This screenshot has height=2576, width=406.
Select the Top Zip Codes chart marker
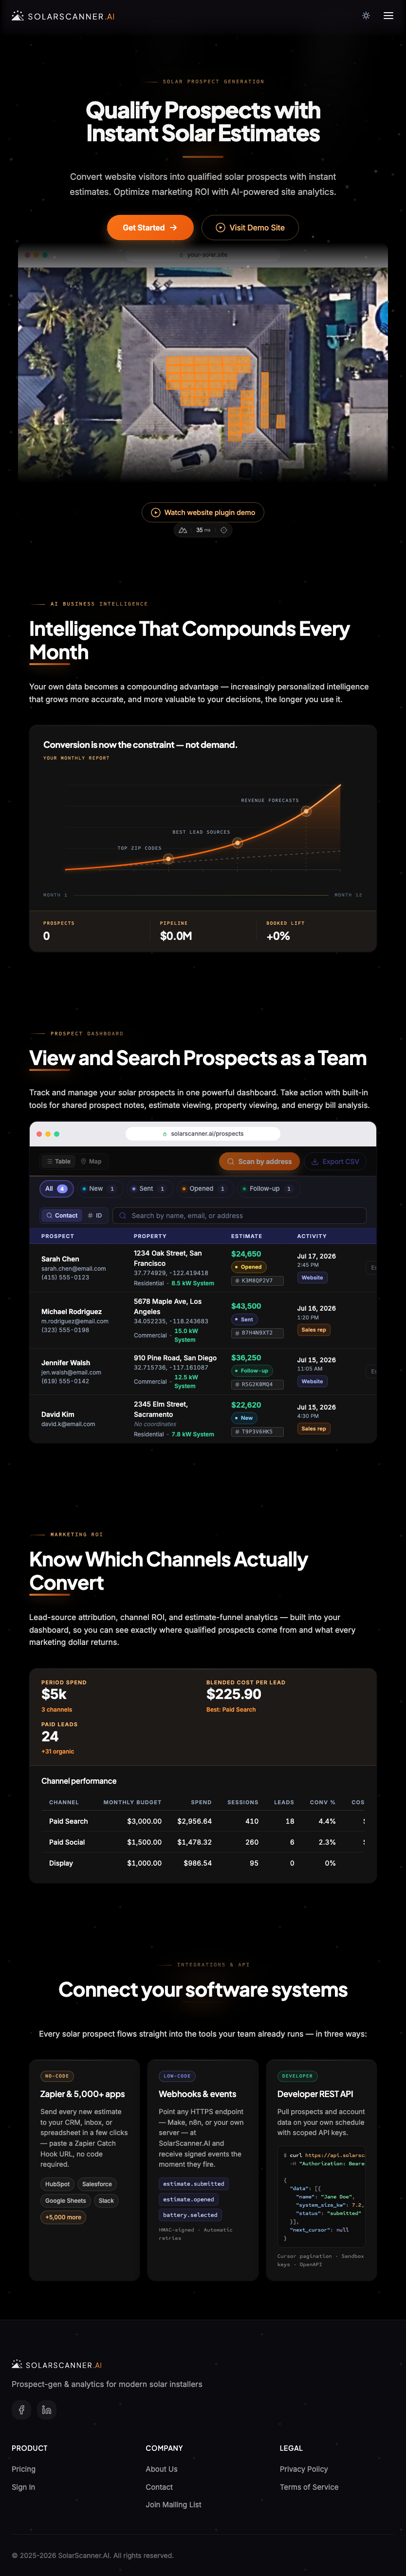(168, 859)
